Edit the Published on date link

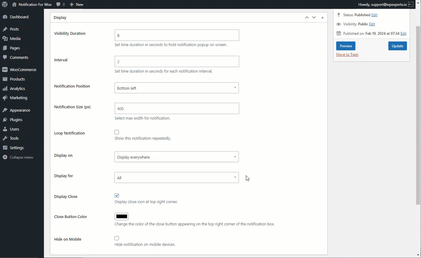click(403, 34)
